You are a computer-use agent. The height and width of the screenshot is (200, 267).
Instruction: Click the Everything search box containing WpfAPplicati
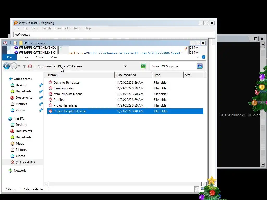click(x=114, y=35)
